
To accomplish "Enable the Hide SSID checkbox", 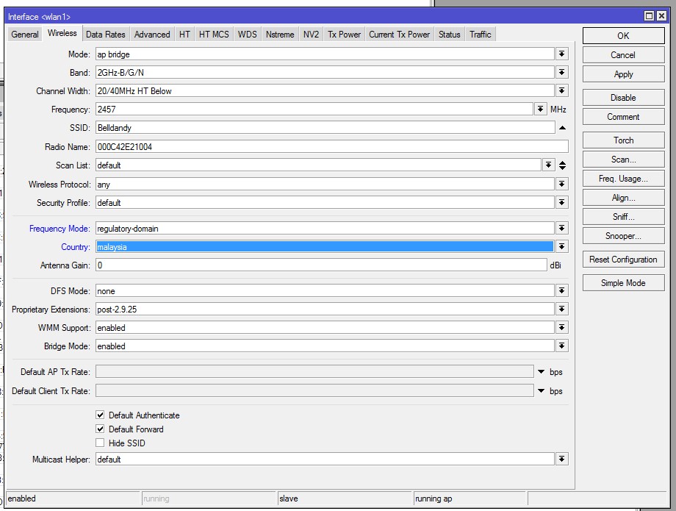I will coord(101,443).
